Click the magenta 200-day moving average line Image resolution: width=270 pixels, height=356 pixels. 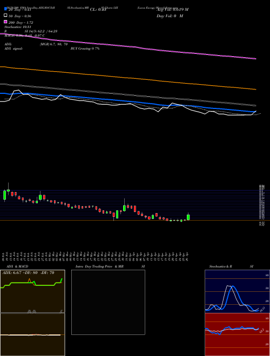[128, 46]
